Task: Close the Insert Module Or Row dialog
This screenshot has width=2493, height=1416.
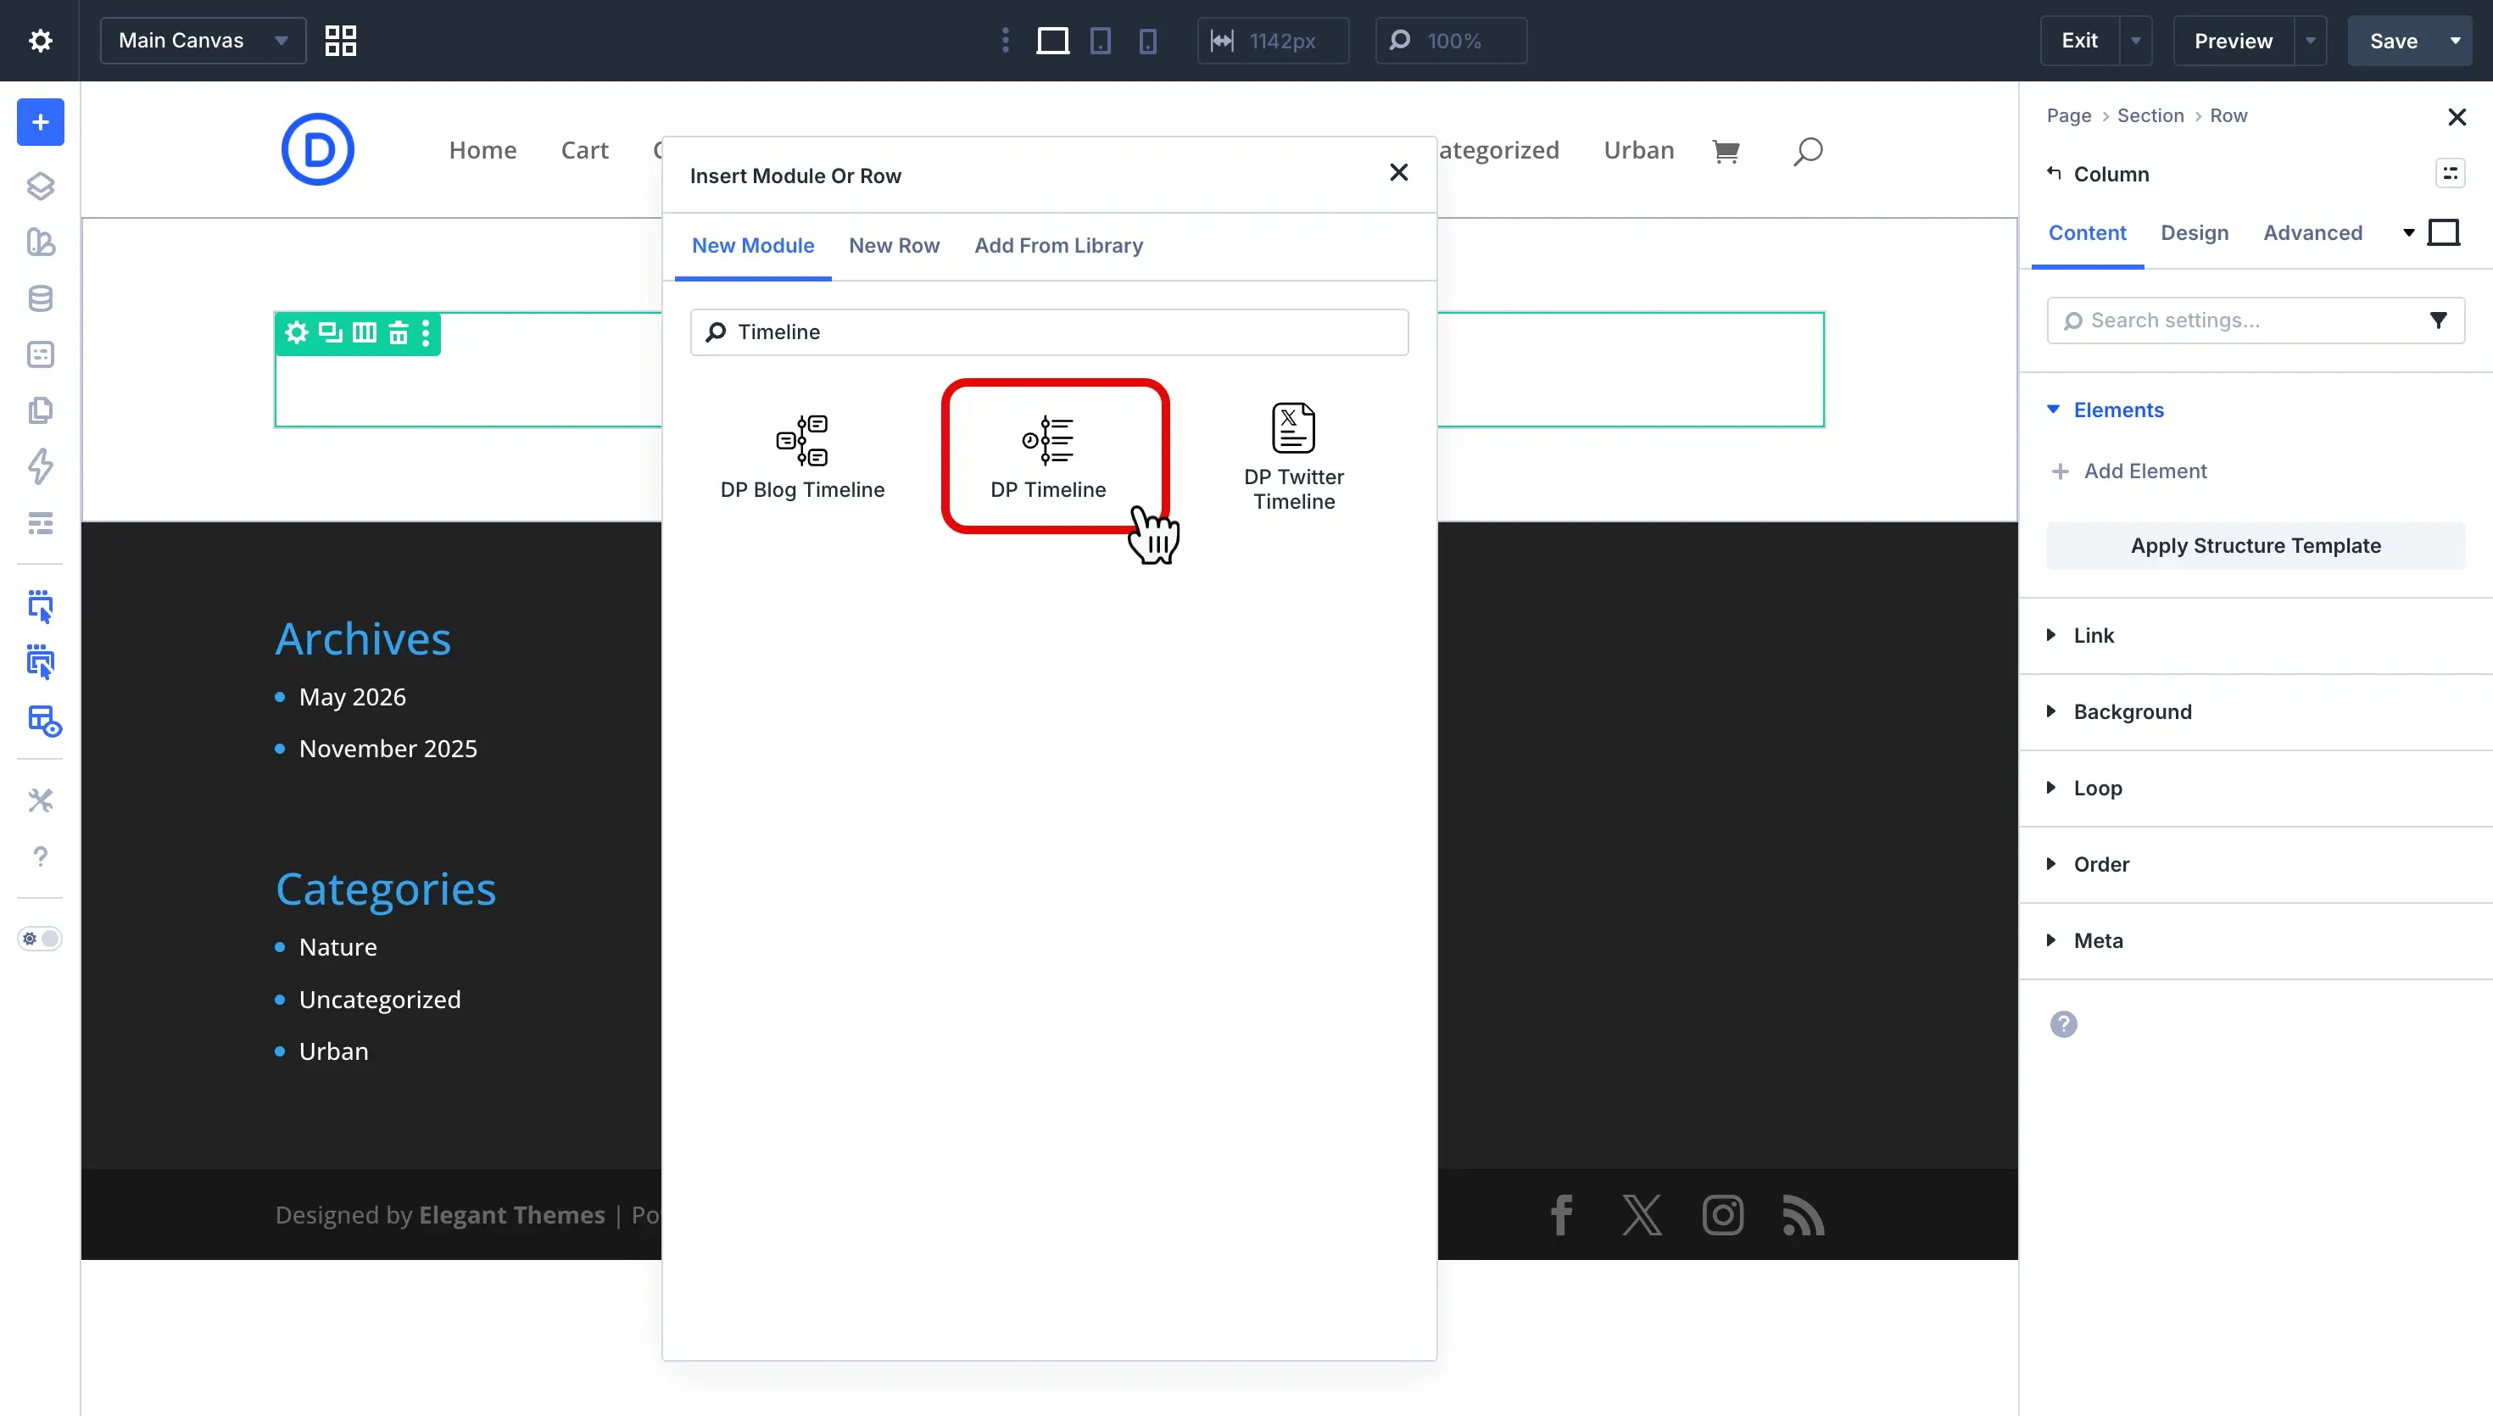Action: 1398,173
